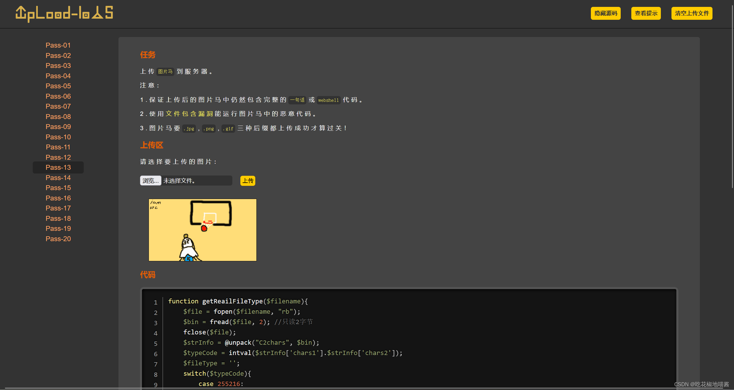Click the 隐藏源码 button
734x390 pixels.
pos(605,13)
